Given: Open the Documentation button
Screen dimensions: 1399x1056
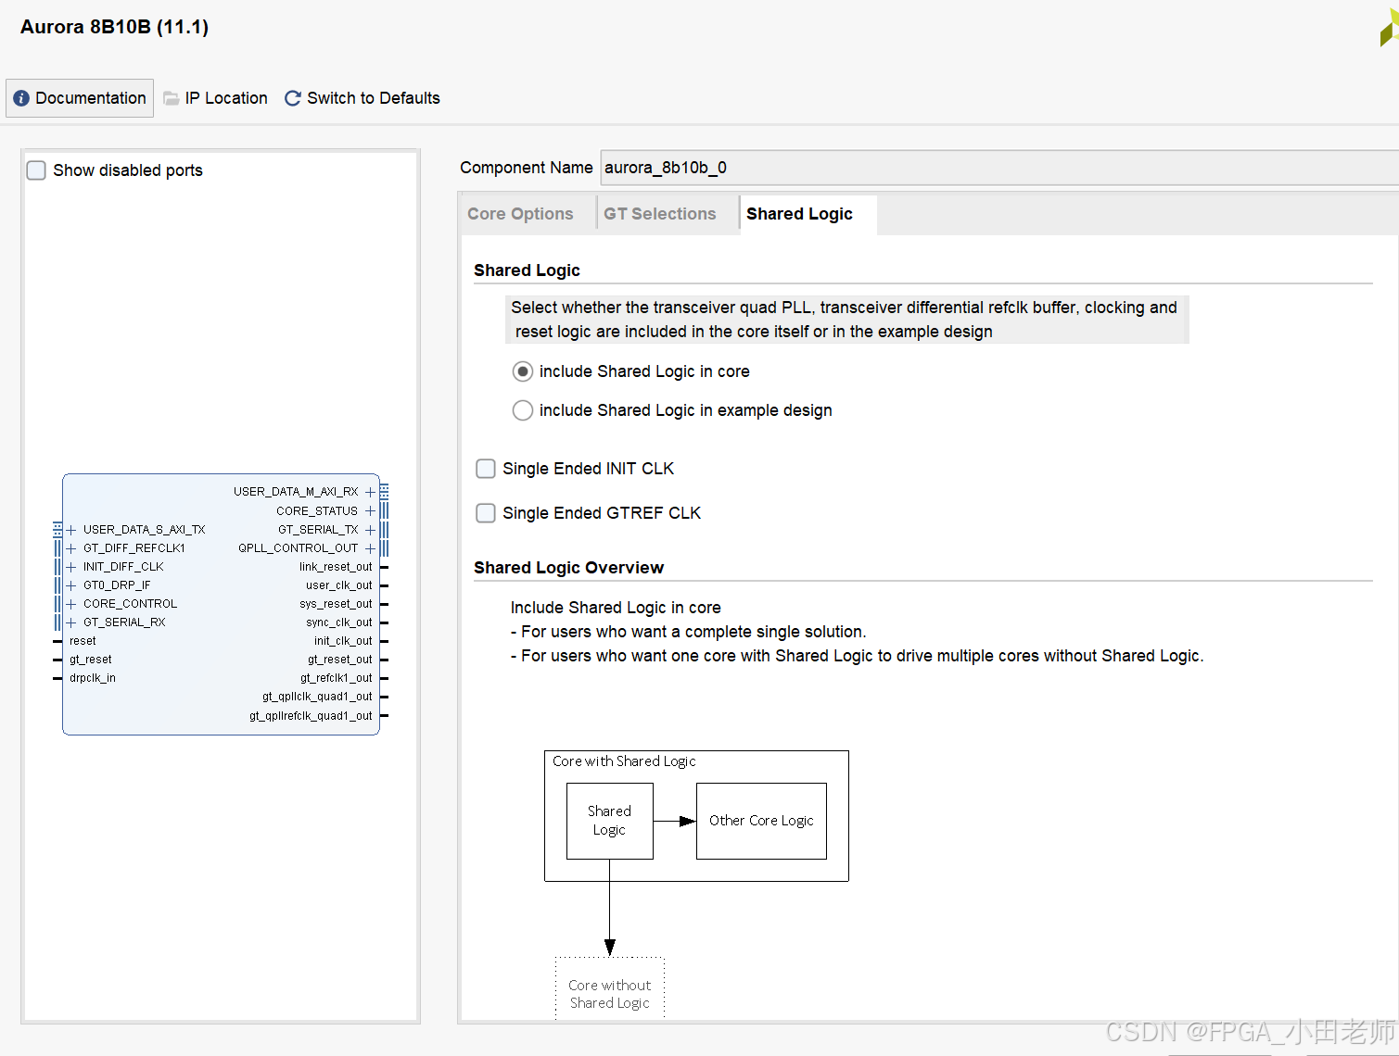Looking at the screenshot, I should click(80, 98).
